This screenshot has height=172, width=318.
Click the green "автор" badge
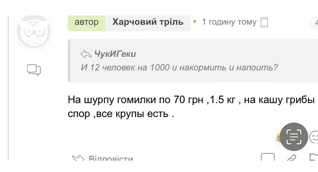pyautogui.click(x=86, y=22)
